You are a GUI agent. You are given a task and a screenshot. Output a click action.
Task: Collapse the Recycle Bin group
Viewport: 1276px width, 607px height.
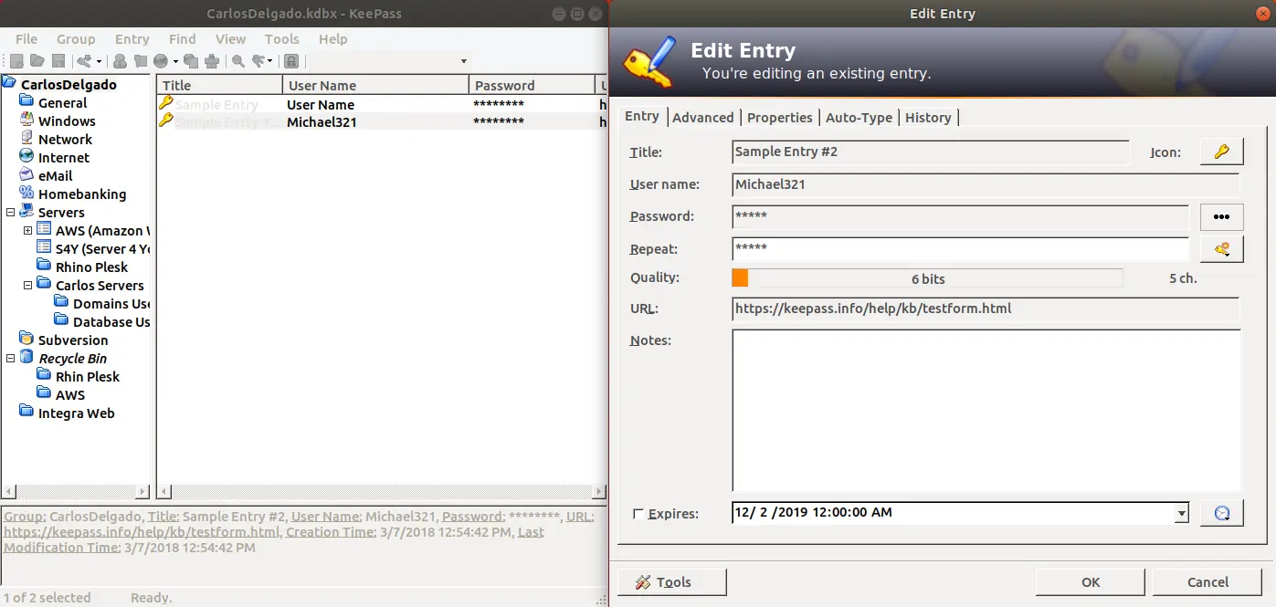(x=10, y=359)
